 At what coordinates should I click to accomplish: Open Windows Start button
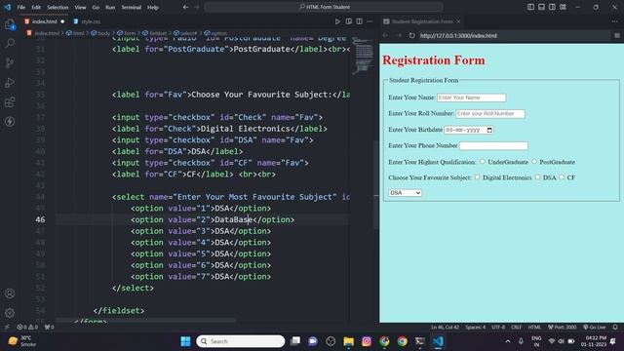(x=185, y=341)
